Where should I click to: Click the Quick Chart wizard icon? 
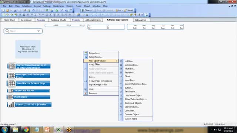pos(52,10)
